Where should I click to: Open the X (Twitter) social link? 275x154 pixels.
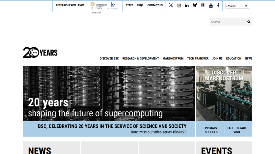coord(171,5)
